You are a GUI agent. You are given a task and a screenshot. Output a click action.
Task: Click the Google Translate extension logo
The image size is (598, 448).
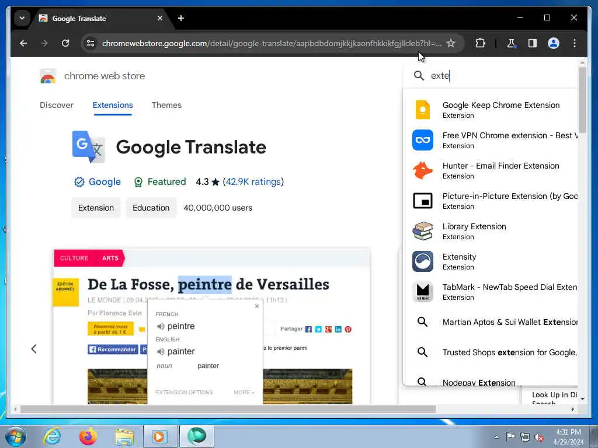(89, 147)
